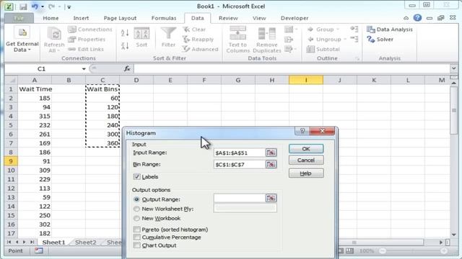462x259 pixels.
Task: Open Data Analysis tool
Action: (390, 29)
